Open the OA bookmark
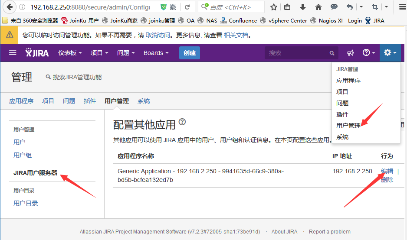The width and height of the screenshot is (407, 240). (x=187, y=20)
